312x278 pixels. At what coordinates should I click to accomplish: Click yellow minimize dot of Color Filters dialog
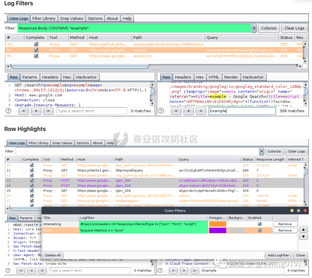[292, 210]
